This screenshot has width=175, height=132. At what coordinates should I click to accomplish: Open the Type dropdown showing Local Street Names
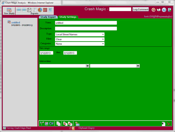pos(80,34)
